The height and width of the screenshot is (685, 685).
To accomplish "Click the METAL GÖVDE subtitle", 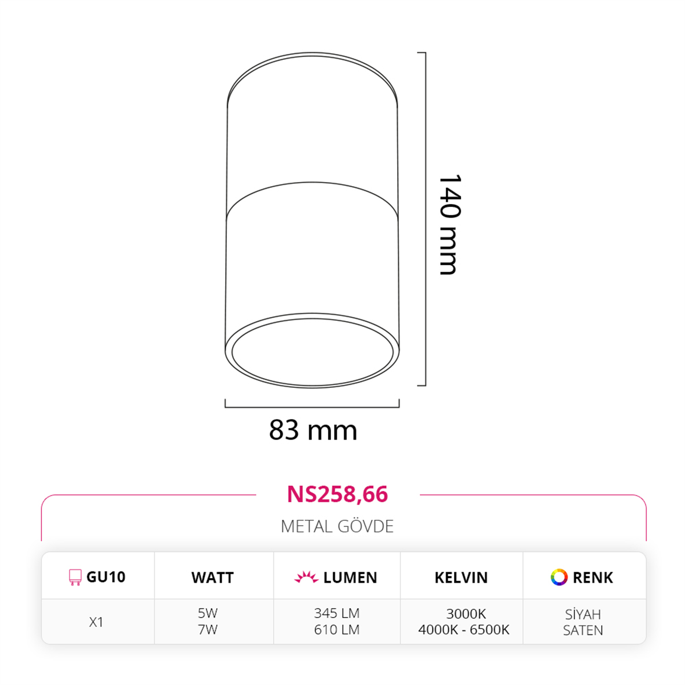I will point(337,526).
